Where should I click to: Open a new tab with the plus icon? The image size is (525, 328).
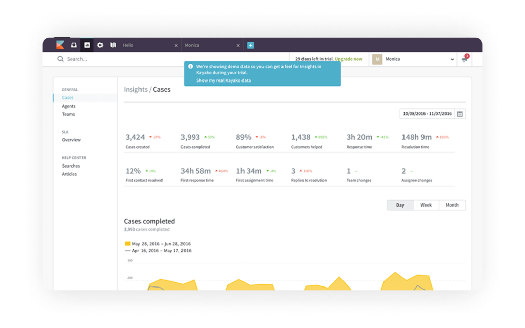click(250, 45)
